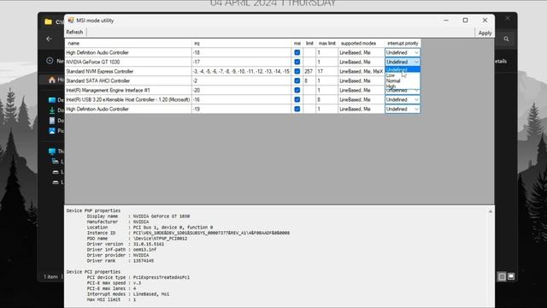Click the Driver version line in properties pane

pos(126,244)
